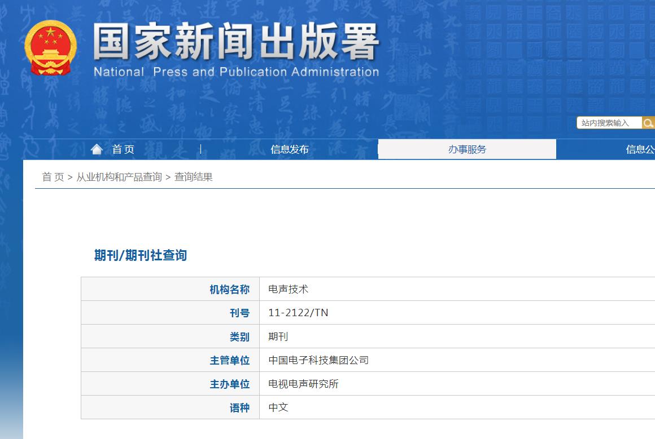
Task: Click 查询结果 in the breadcrumb
Action: point(194,177)
